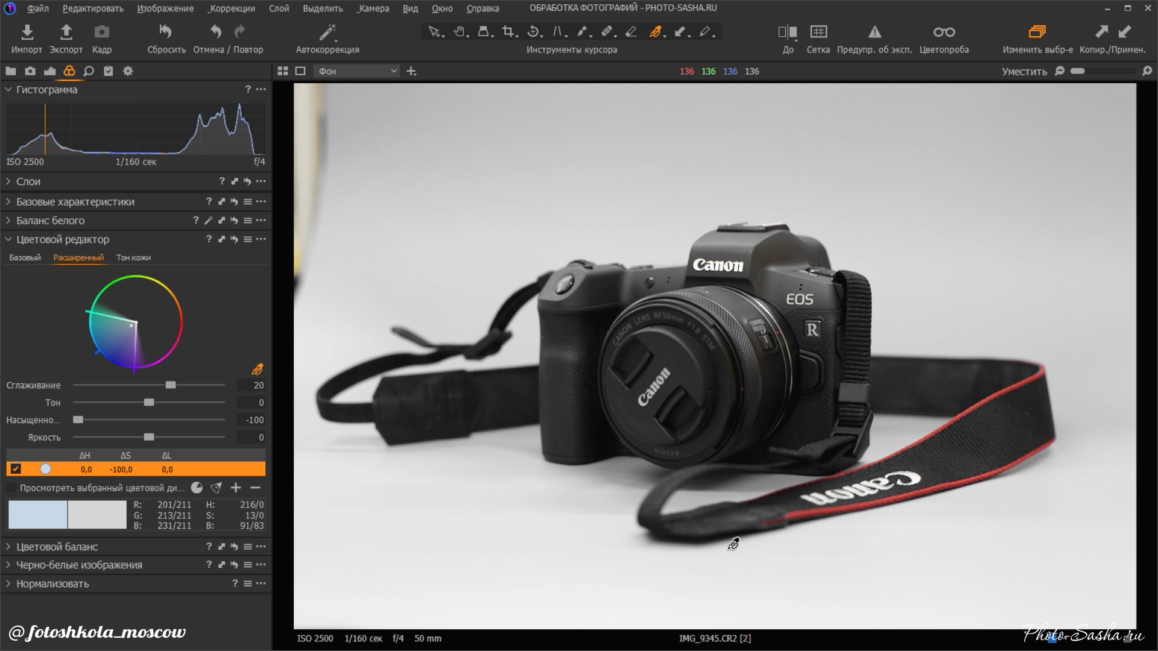The image size is (1158, 651).
Task: Click the exposure warning triangle icon
Action: coord(874,32)
